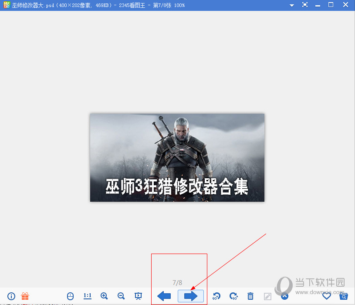Screen dimensions: 355x305
Task: Select the Witcher 3 image preview
Action: [177, 157]
